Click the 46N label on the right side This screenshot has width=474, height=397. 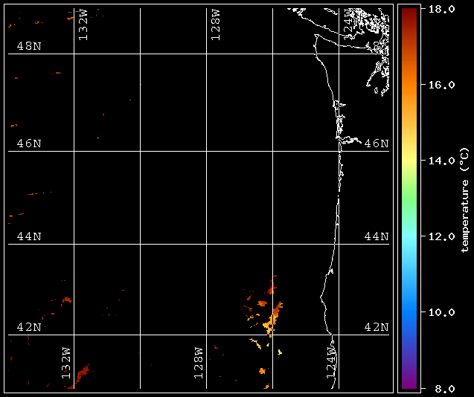(x=377, y=143)
